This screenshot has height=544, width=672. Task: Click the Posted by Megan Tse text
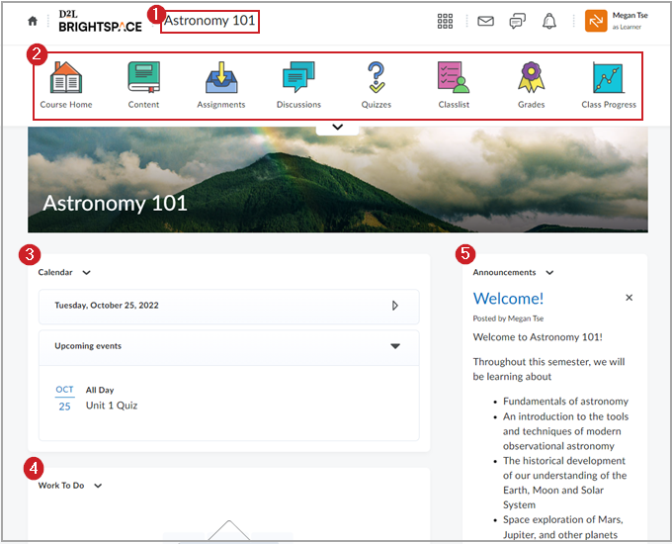click(x=508, y=318)
